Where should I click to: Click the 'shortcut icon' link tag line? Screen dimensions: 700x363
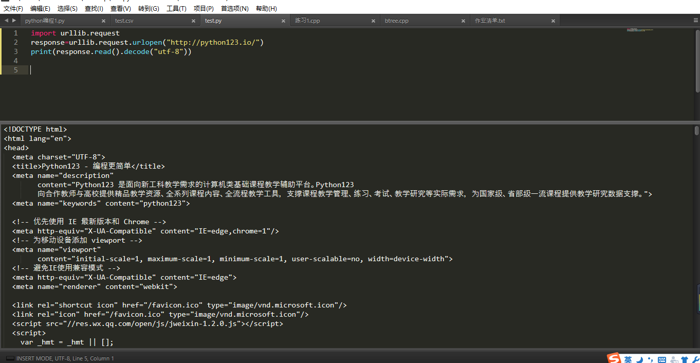click(x=179, y=305)
